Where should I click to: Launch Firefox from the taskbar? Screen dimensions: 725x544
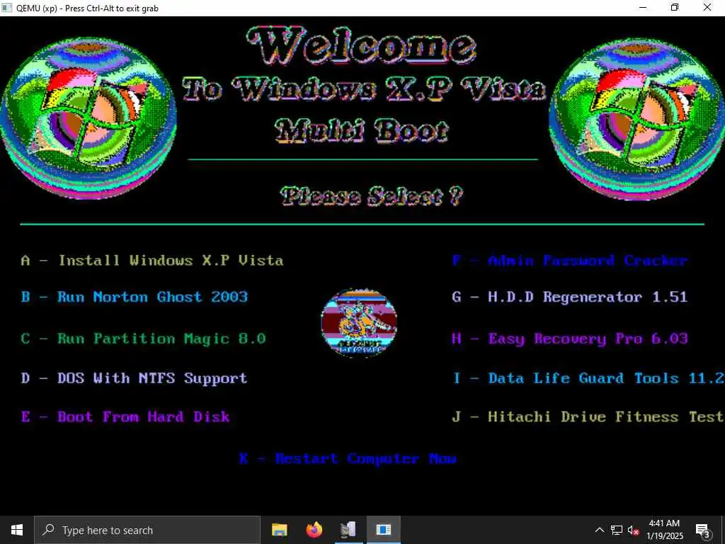314,530
